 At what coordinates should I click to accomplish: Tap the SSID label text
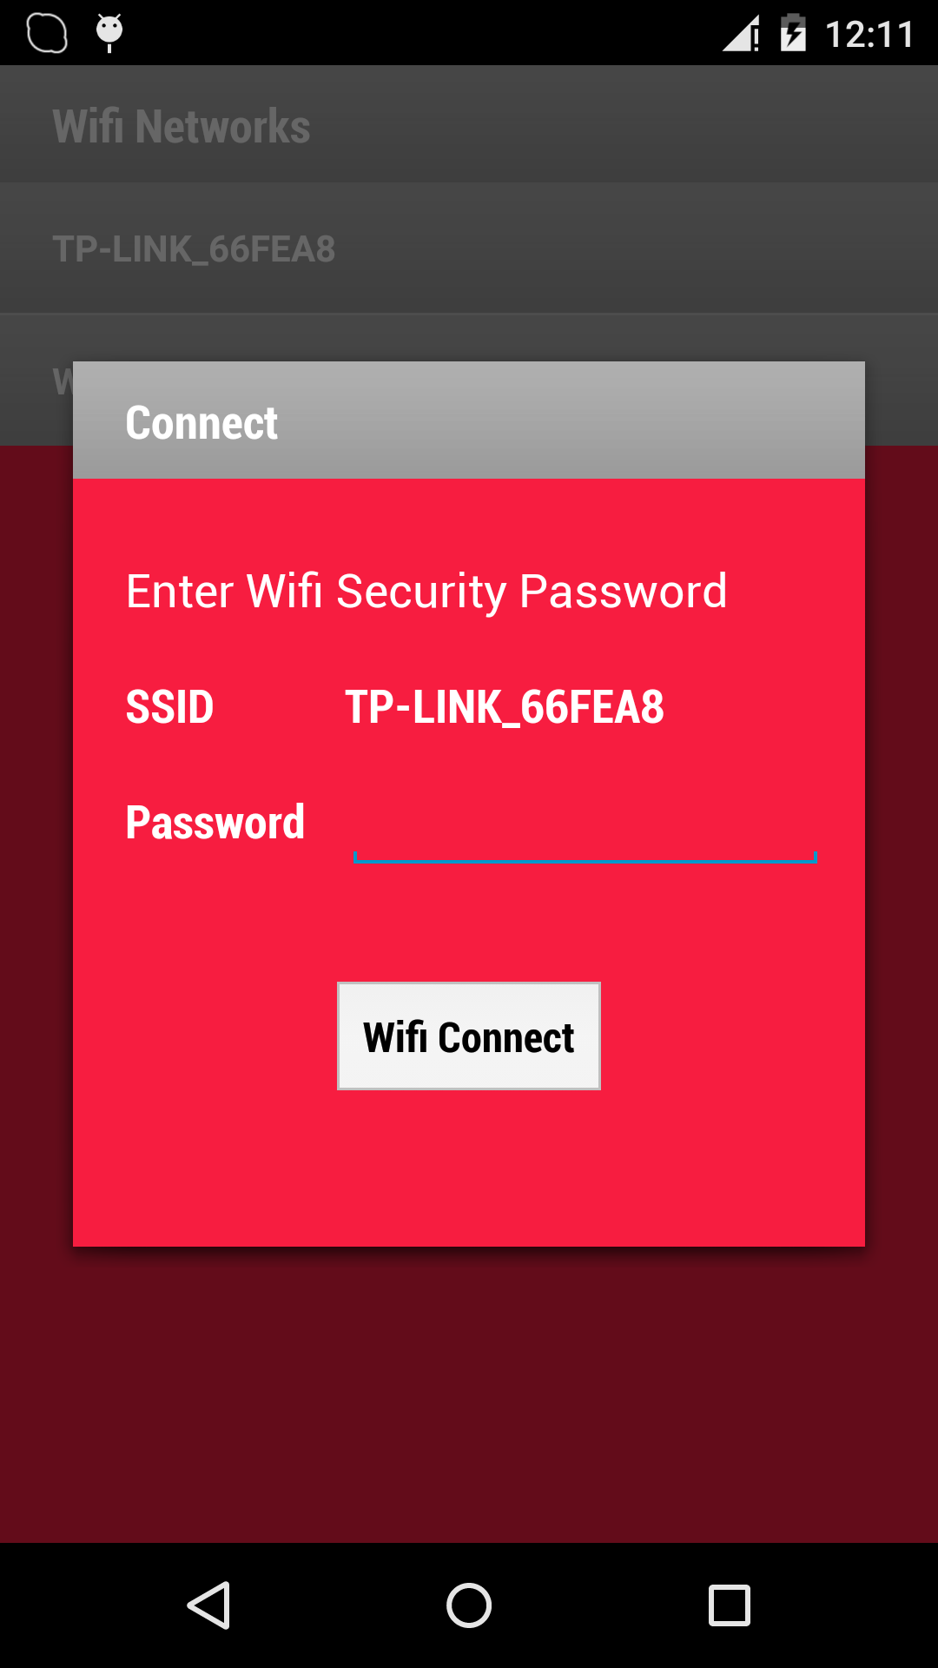(170, 708)
